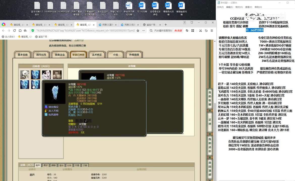Click the page scrollbar up arrow

tap(215, 41)
